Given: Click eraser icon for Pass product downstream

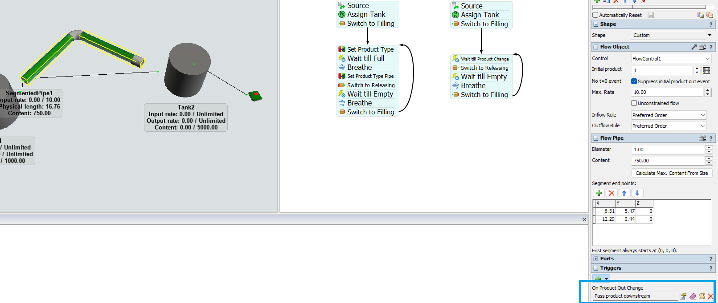Looking at the screenshot, I should (693, 296).
